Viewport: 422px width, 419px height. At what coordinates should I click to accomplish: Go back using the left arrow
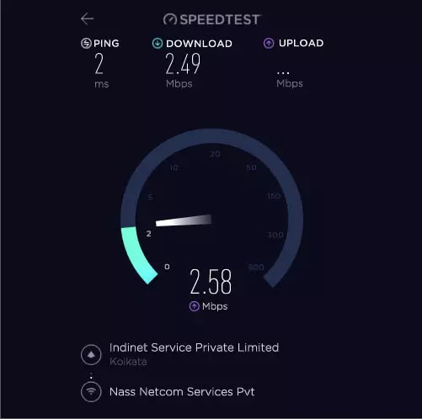tap(87, 19)
